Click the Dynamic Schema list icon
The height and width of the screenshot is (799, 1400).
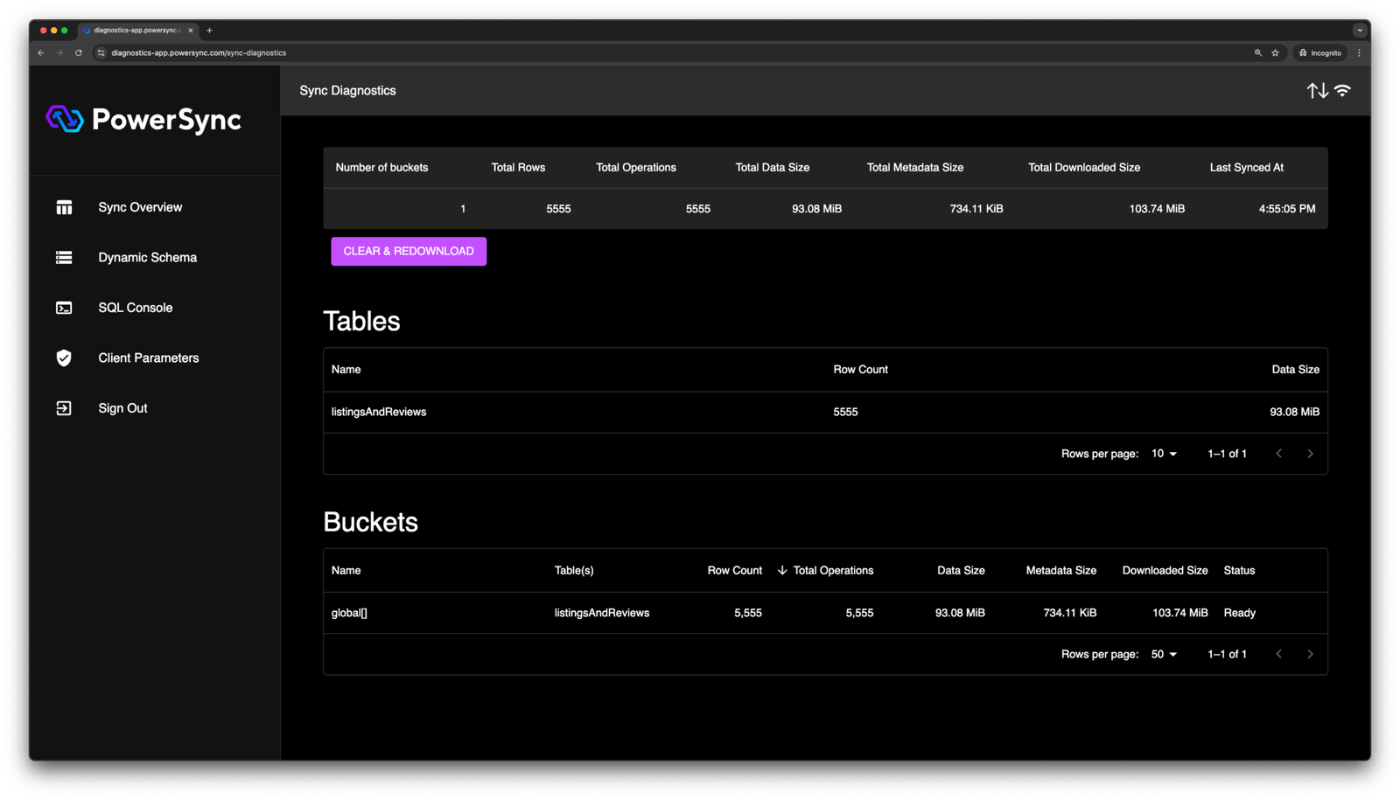pos(64,258)
